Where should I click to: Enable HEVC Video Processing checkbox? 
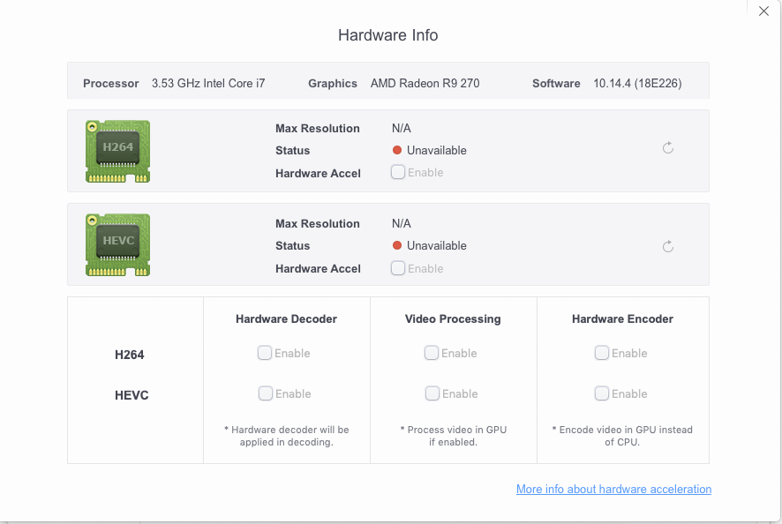coord(432,393)
